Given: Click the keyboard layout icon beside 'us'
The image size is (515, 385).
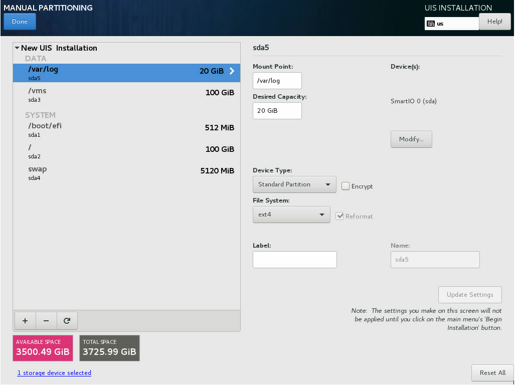Looking at the screenshot, I should pyautogui.click(x=431, y=24).
